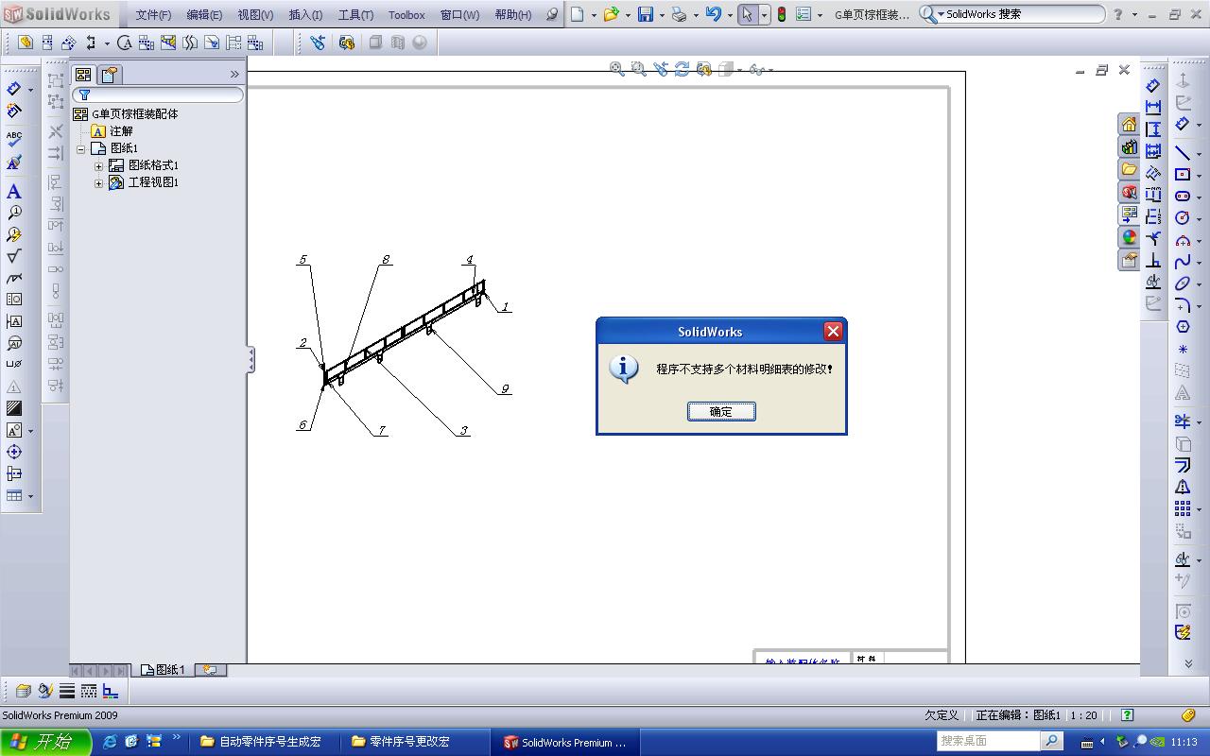
Task: Open the Undo dropdown arrow
Action: point(730,15)
